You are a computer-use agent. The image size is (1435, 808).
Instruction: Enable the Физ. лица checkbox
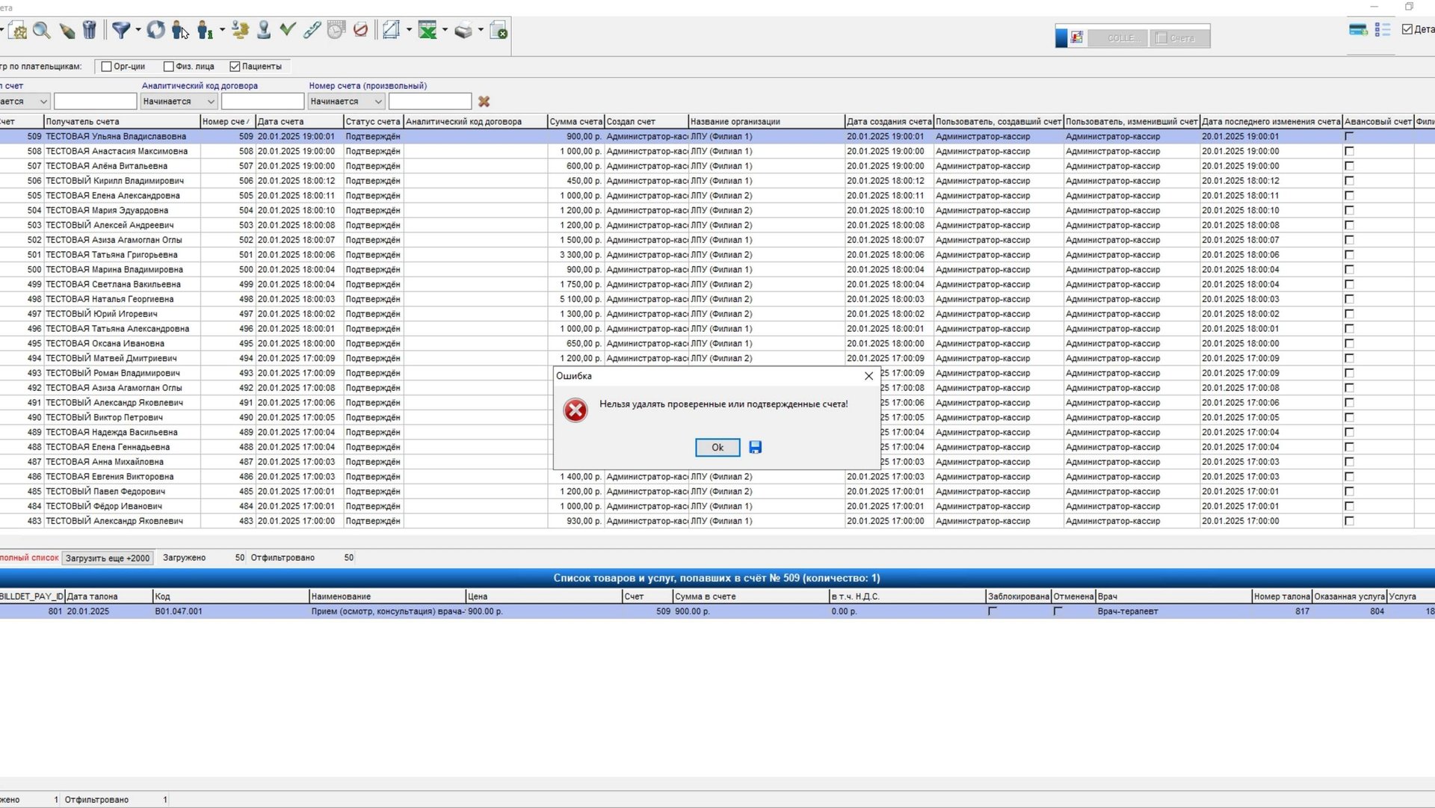168,67
